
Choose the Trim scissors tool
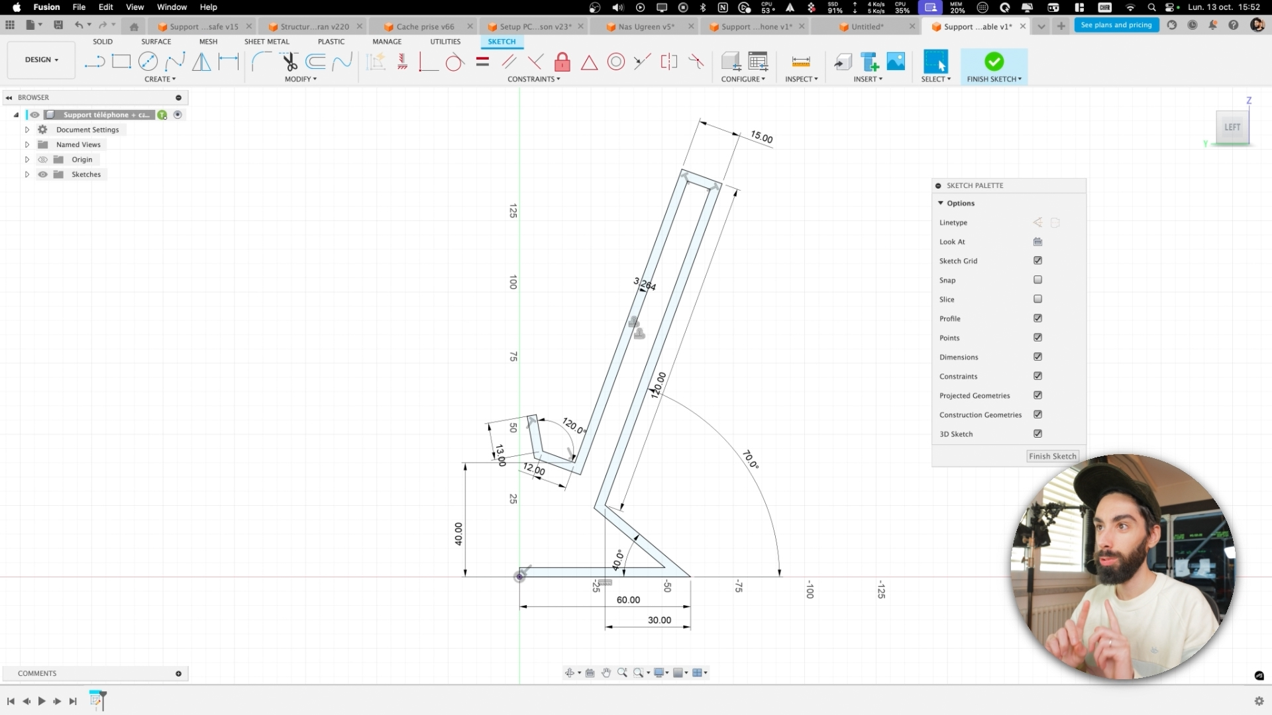coord(290,62)
